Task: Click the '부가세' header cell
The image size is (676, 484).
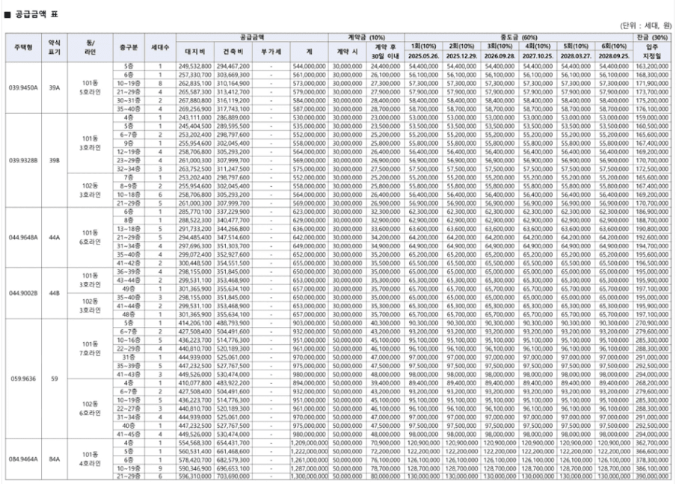Action: (x=271, y=52)
